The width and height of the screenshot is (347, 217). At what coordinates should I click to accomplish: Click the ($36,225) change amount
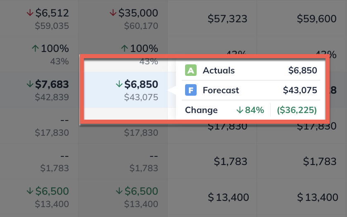coord(297,110)
